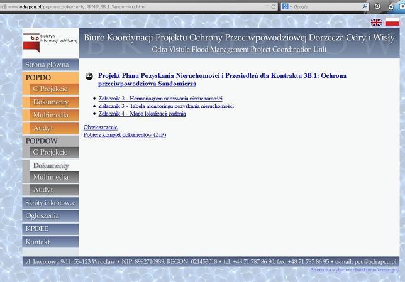Click the site header banner title
Viewport: 405px width, 282px height.
click(x=239, y=38)
